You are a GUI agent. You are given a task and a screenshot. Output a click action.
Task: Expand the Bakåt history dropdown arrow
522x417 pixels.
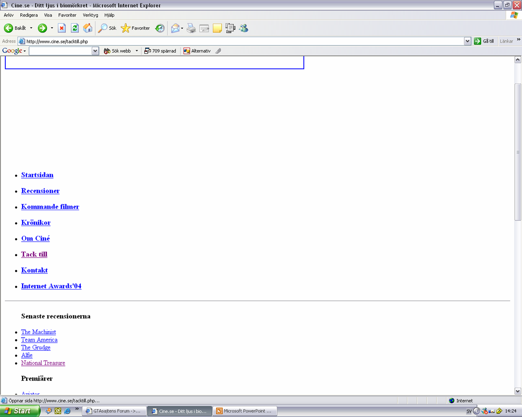coord(31,28)
